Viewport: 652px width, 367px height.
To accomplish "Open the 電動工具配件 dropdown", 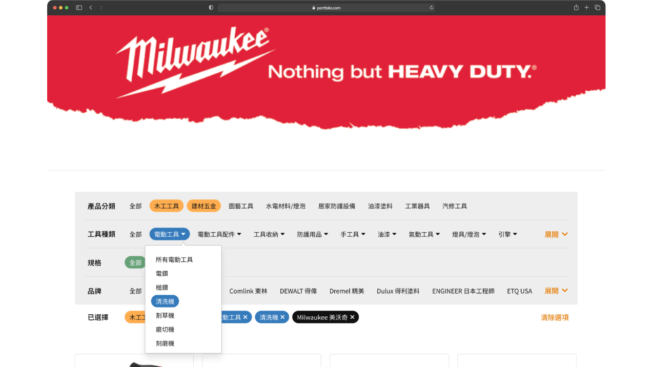I will pyautogui.click(x=219, y=234).
